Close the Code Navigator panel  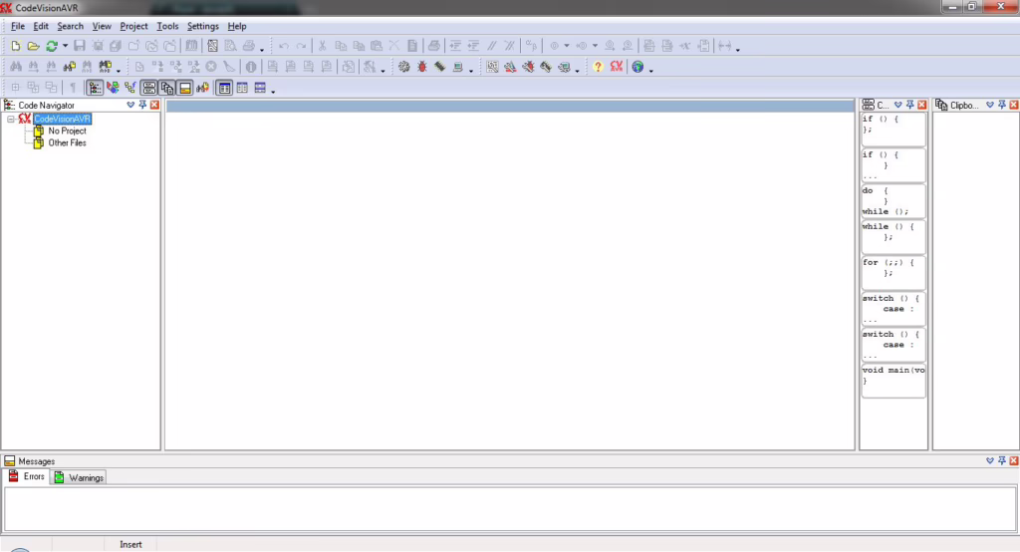point(154,105)
